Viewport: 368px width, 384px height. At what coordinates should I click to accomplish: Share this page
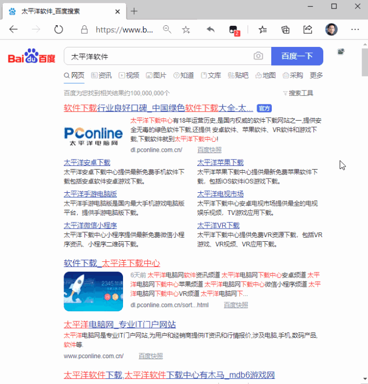(x=308, y=29)
